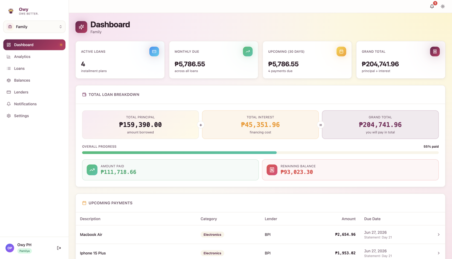The image size is (452, 259).
Task: Click the Settings gear icon
Action: 9,116
